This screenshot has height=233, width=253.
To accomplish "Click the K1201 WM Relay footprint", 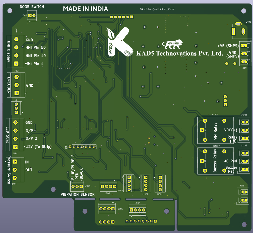I will [x=215, y=130].
